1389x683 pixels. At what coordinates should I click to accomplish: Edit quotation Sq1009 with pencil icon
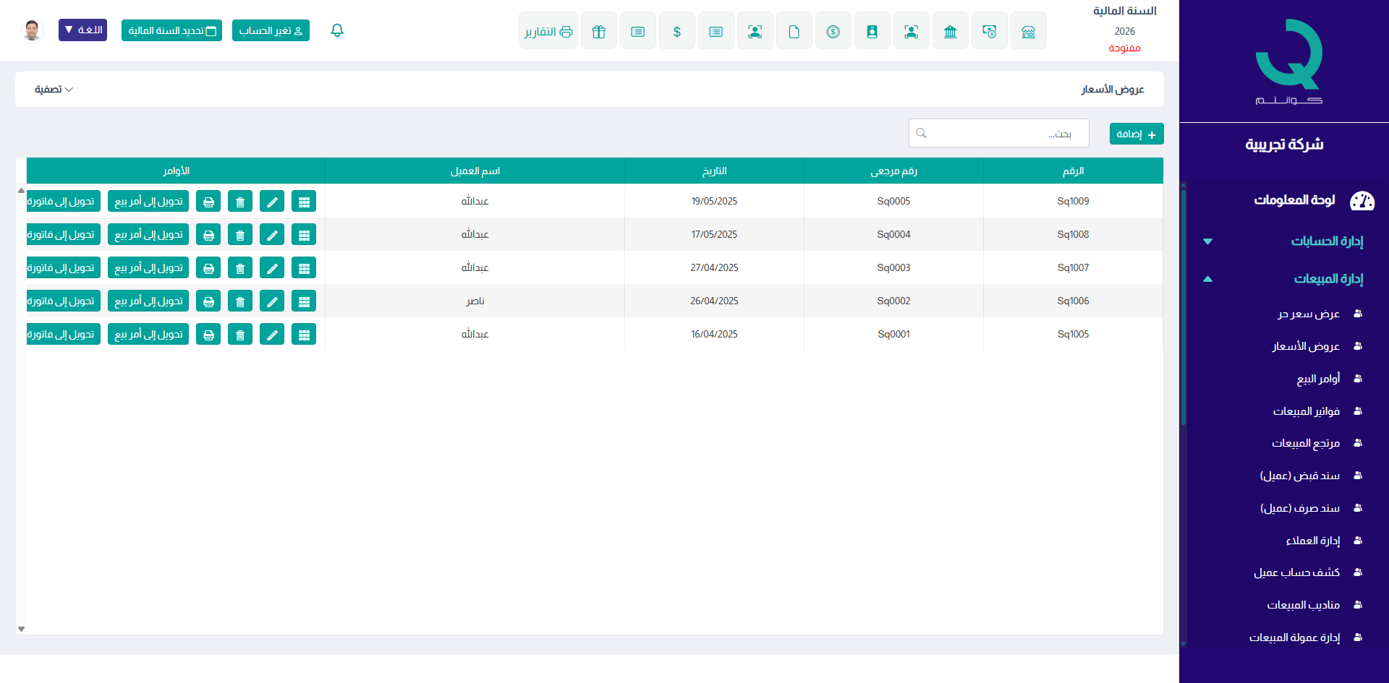click(x=272, y=202)
